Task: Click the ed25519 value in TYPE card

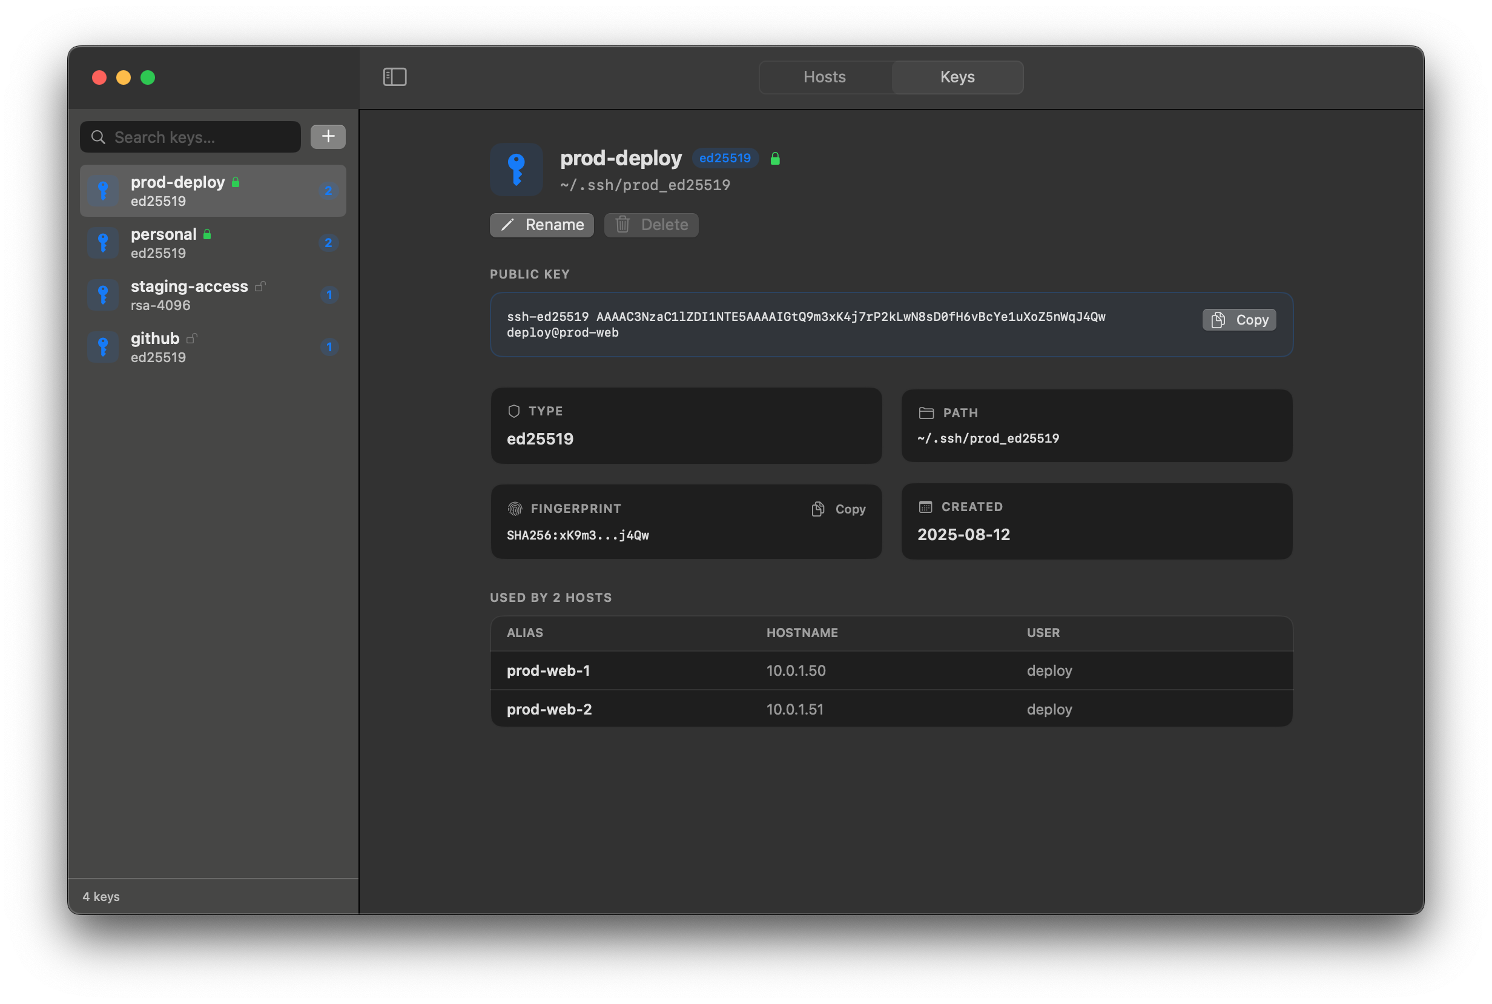Action: point(540,438)
